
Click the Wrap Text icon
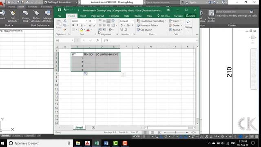point(113,21)
